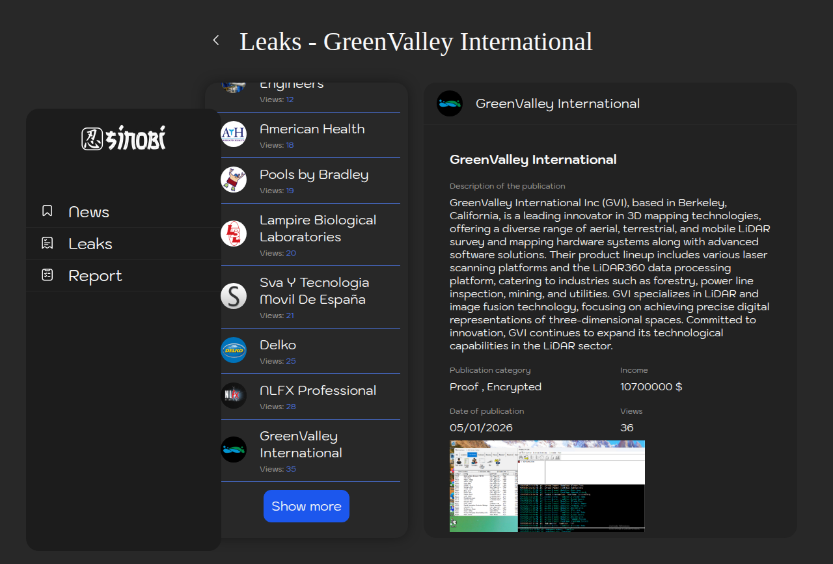Open the leak proof screenshot thumbnail
Screen dimensions: 833x564
click(547, 486)
